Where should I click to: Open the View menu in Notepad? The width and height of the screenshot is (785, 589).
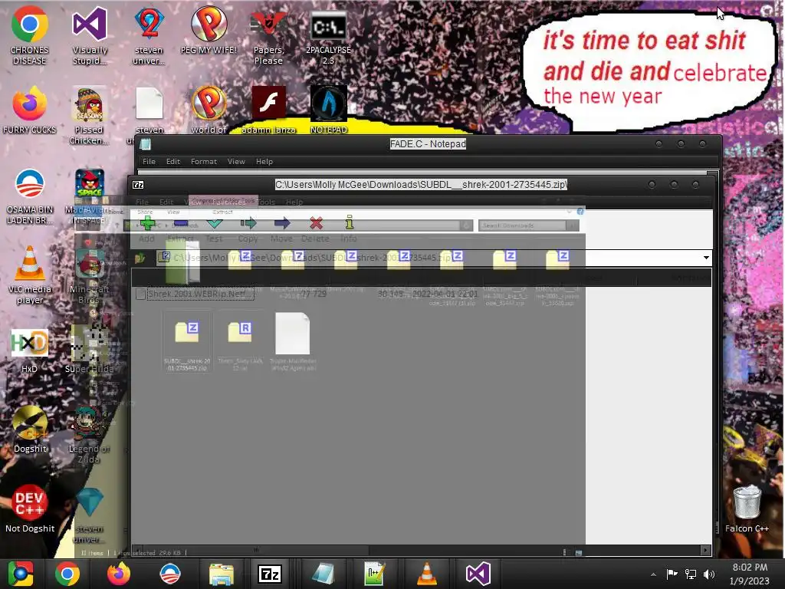236,162
